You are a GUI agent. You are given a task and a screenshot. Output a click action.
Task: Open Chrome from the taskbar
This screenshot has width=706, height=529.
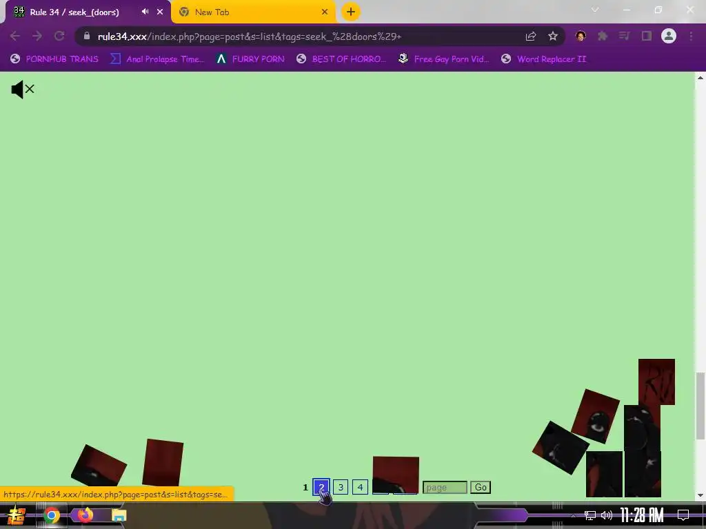(51, 515)
